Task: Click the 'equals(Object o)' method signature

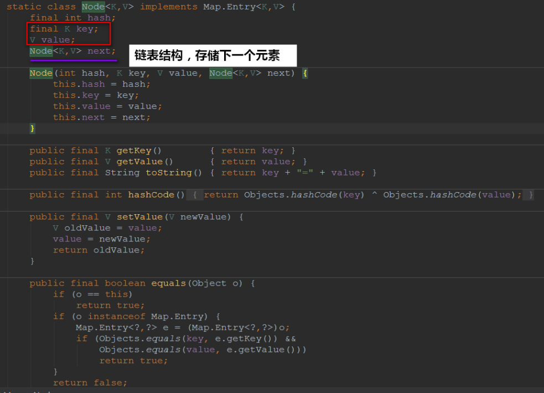Action: [197, 283]
